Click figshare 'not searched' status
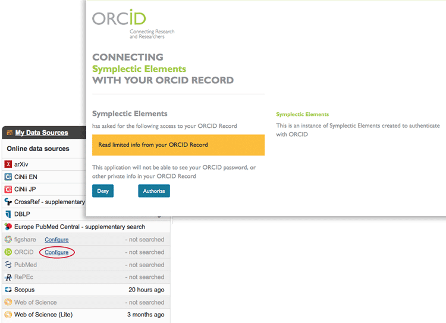Viewport: 446px width, 323px height. pyautogui.click(x=145, y=240)
